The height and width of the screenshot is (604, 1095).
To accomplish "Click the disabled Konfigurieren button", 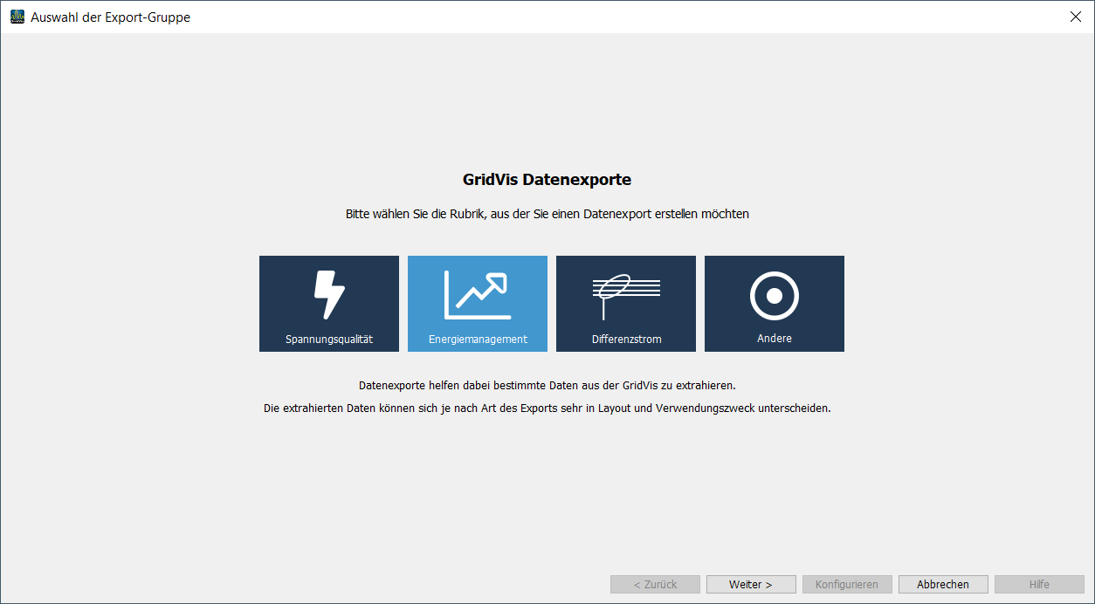I will [847, 585].
